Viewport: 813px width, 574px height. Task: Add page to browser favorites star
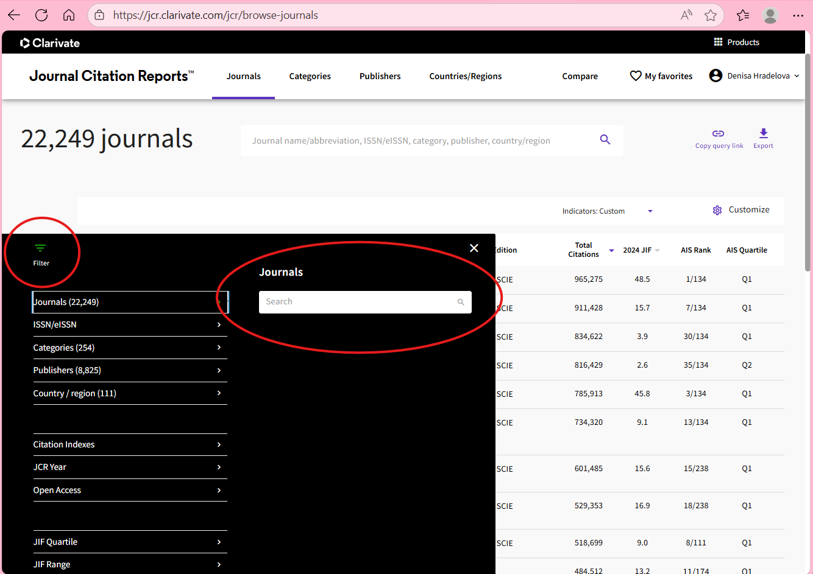coord(711,15)
